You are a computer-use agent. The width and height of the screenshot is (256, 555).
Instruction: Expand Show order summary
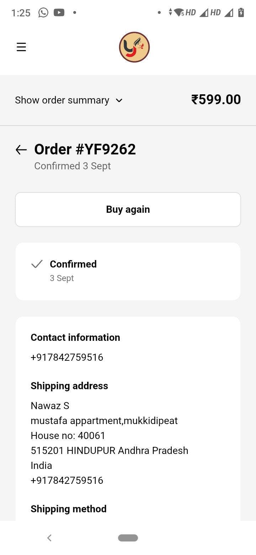click(62, 100)
